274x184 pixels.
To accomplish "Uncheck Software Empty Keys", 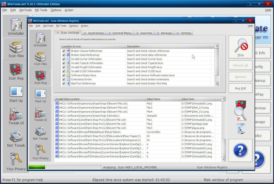I will click(64, 75).
